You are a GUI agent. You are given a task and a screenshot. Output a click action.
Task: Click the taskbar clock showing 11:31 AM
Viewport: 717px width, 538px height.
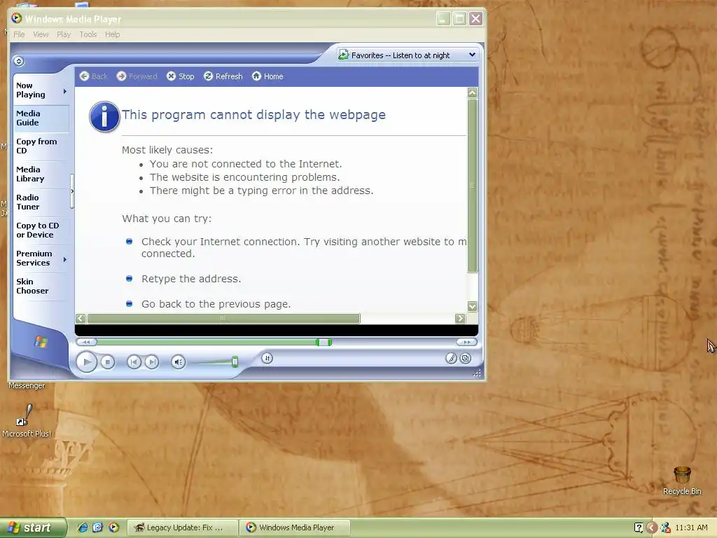pos(691,528)
